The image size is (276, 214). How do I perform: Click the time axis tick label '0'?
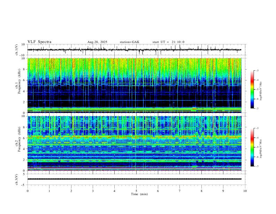pos(28,191)
